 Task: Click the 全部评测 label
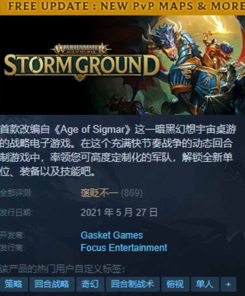point(16,193)
